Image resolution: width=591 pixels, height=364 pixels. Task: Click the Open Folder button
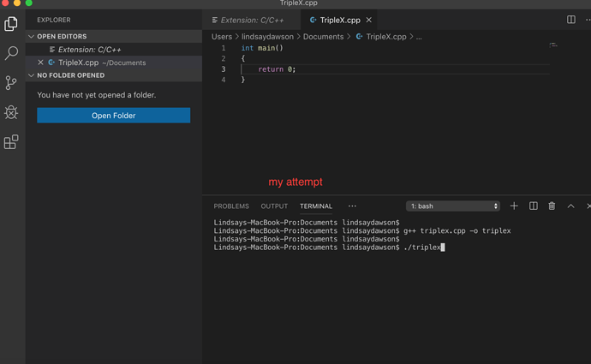113,116
